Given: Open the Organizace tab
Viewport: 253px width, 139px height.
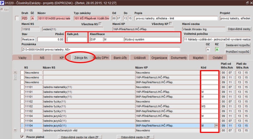Looking at the screenshot, I should pos(159,58).
